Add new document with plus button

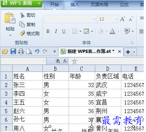point(128,52)
